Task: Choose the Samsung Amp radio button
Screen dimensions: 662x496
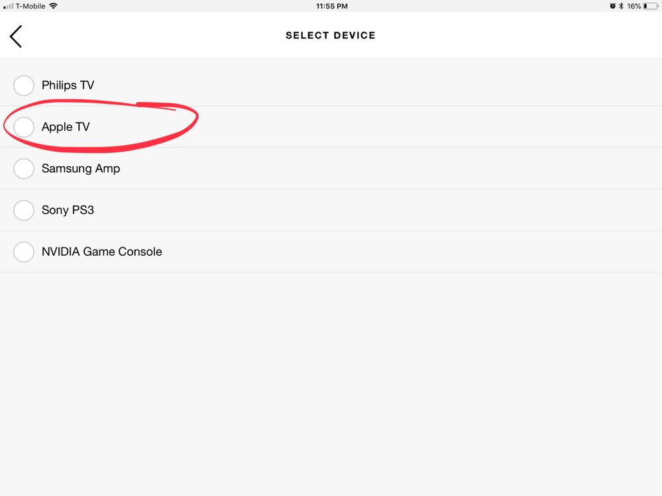Action: click(x=24, y=168)
